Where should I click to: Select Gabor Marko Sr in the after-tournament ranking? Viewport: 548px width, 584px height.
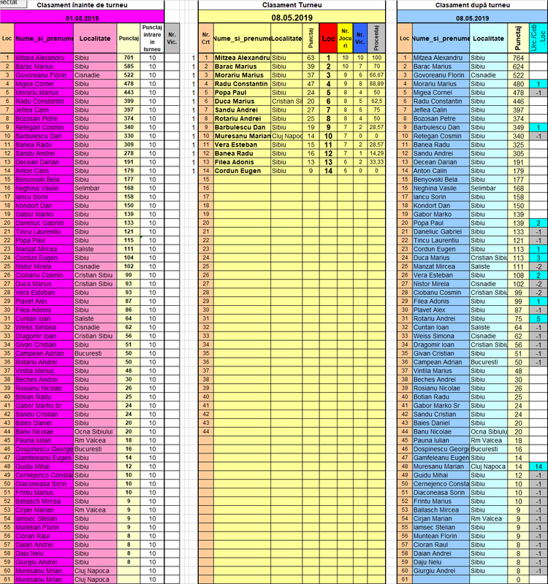pos(441,405)
